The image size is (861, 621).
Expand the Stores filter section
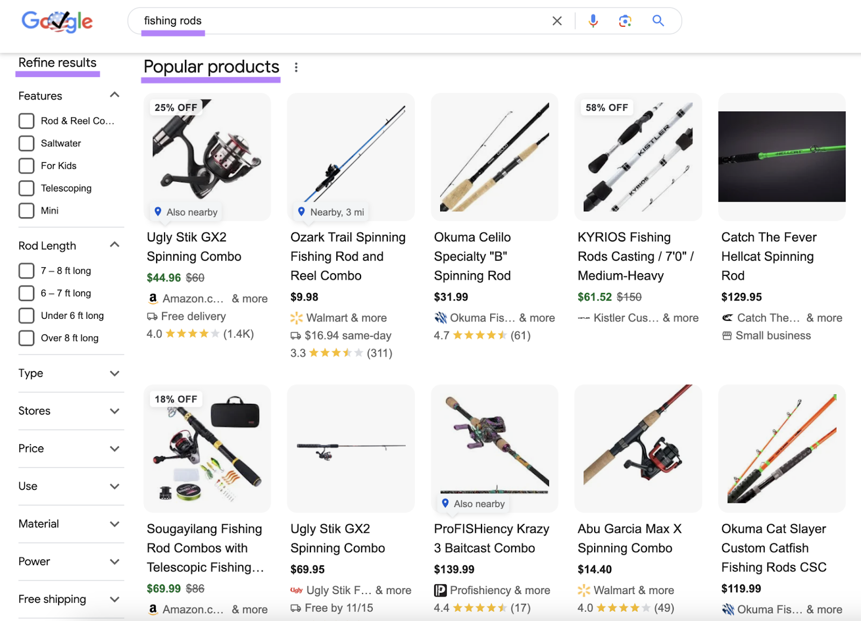[115, 411]
